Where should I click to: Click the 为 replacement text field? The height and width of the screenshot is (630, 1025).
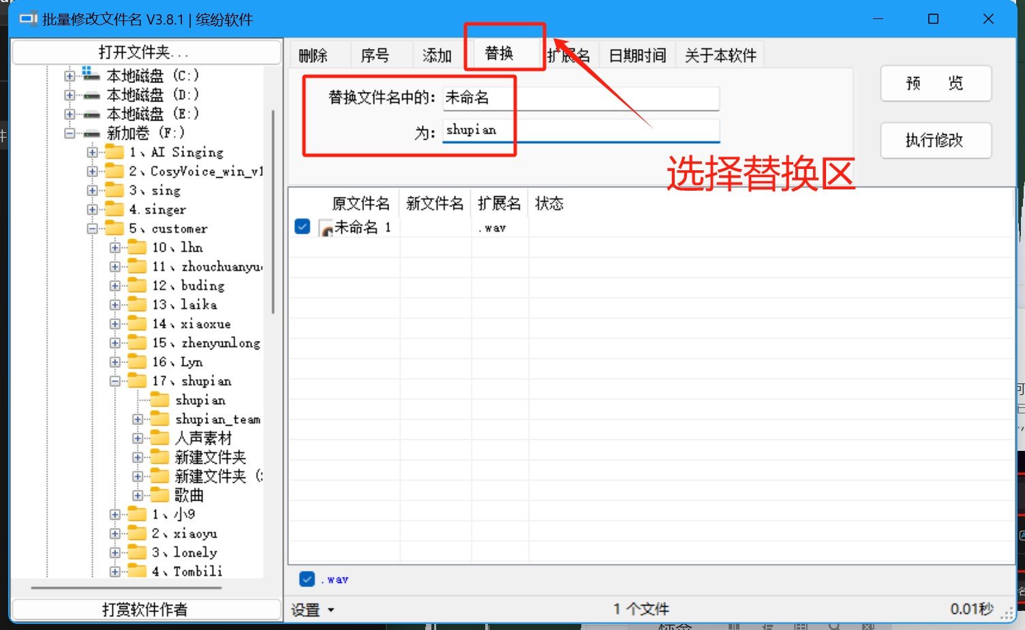click(x=581, y=130)
